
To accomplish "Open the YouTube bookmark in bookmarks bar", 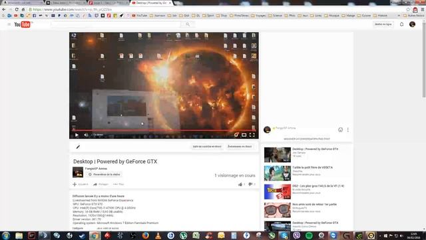I will 140,15.
